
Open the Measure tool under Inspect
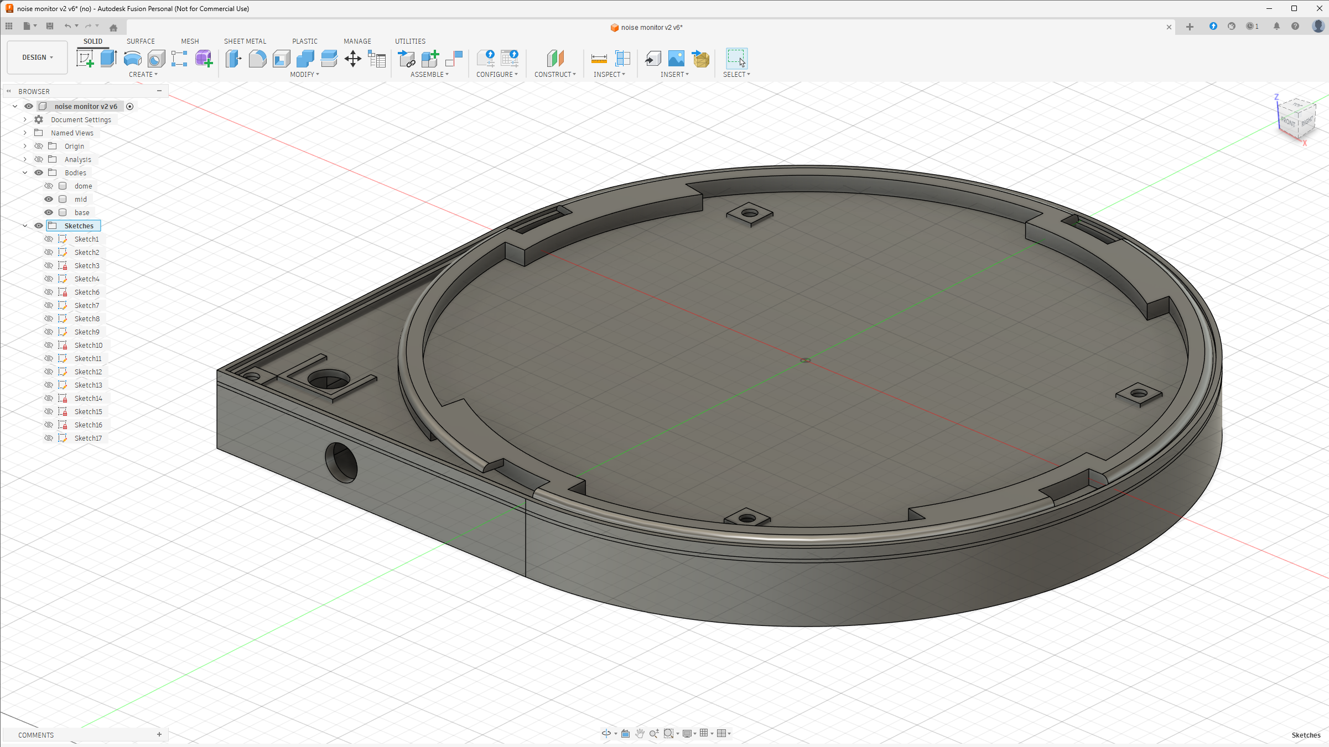[x=599, y=58]
